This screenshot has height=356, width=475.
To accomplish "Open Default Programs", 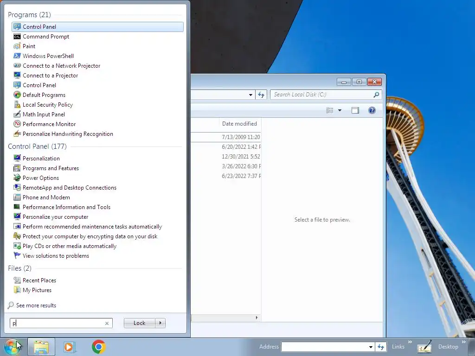I will point(44,95).
